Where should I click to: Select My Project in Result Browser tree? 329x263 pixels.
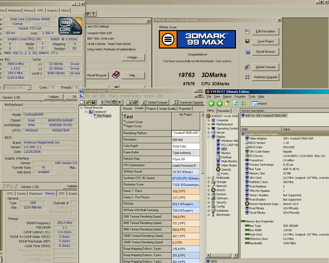click(x=105, y=116)
